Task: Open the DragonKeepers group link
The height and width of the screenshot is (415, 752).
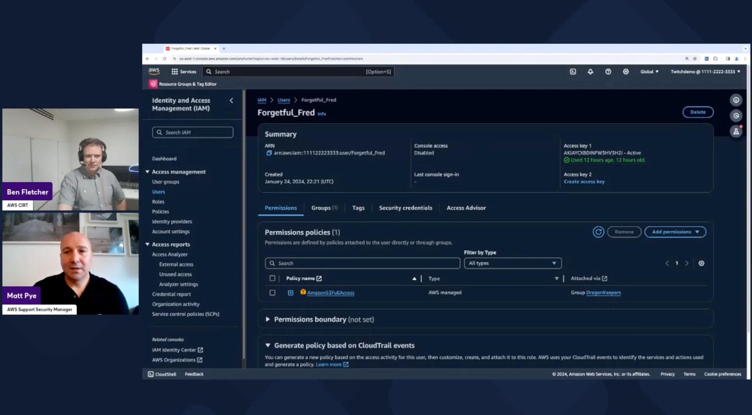Action: (603, 293)
